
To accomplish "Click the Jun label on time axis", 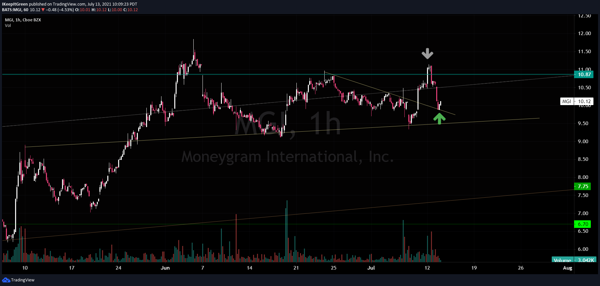I will coord(165,268).
